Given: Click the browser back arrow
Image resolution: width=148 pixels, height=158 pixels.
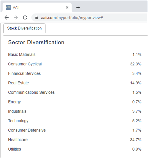Looking at the screenshot, I should coord(7,17).
